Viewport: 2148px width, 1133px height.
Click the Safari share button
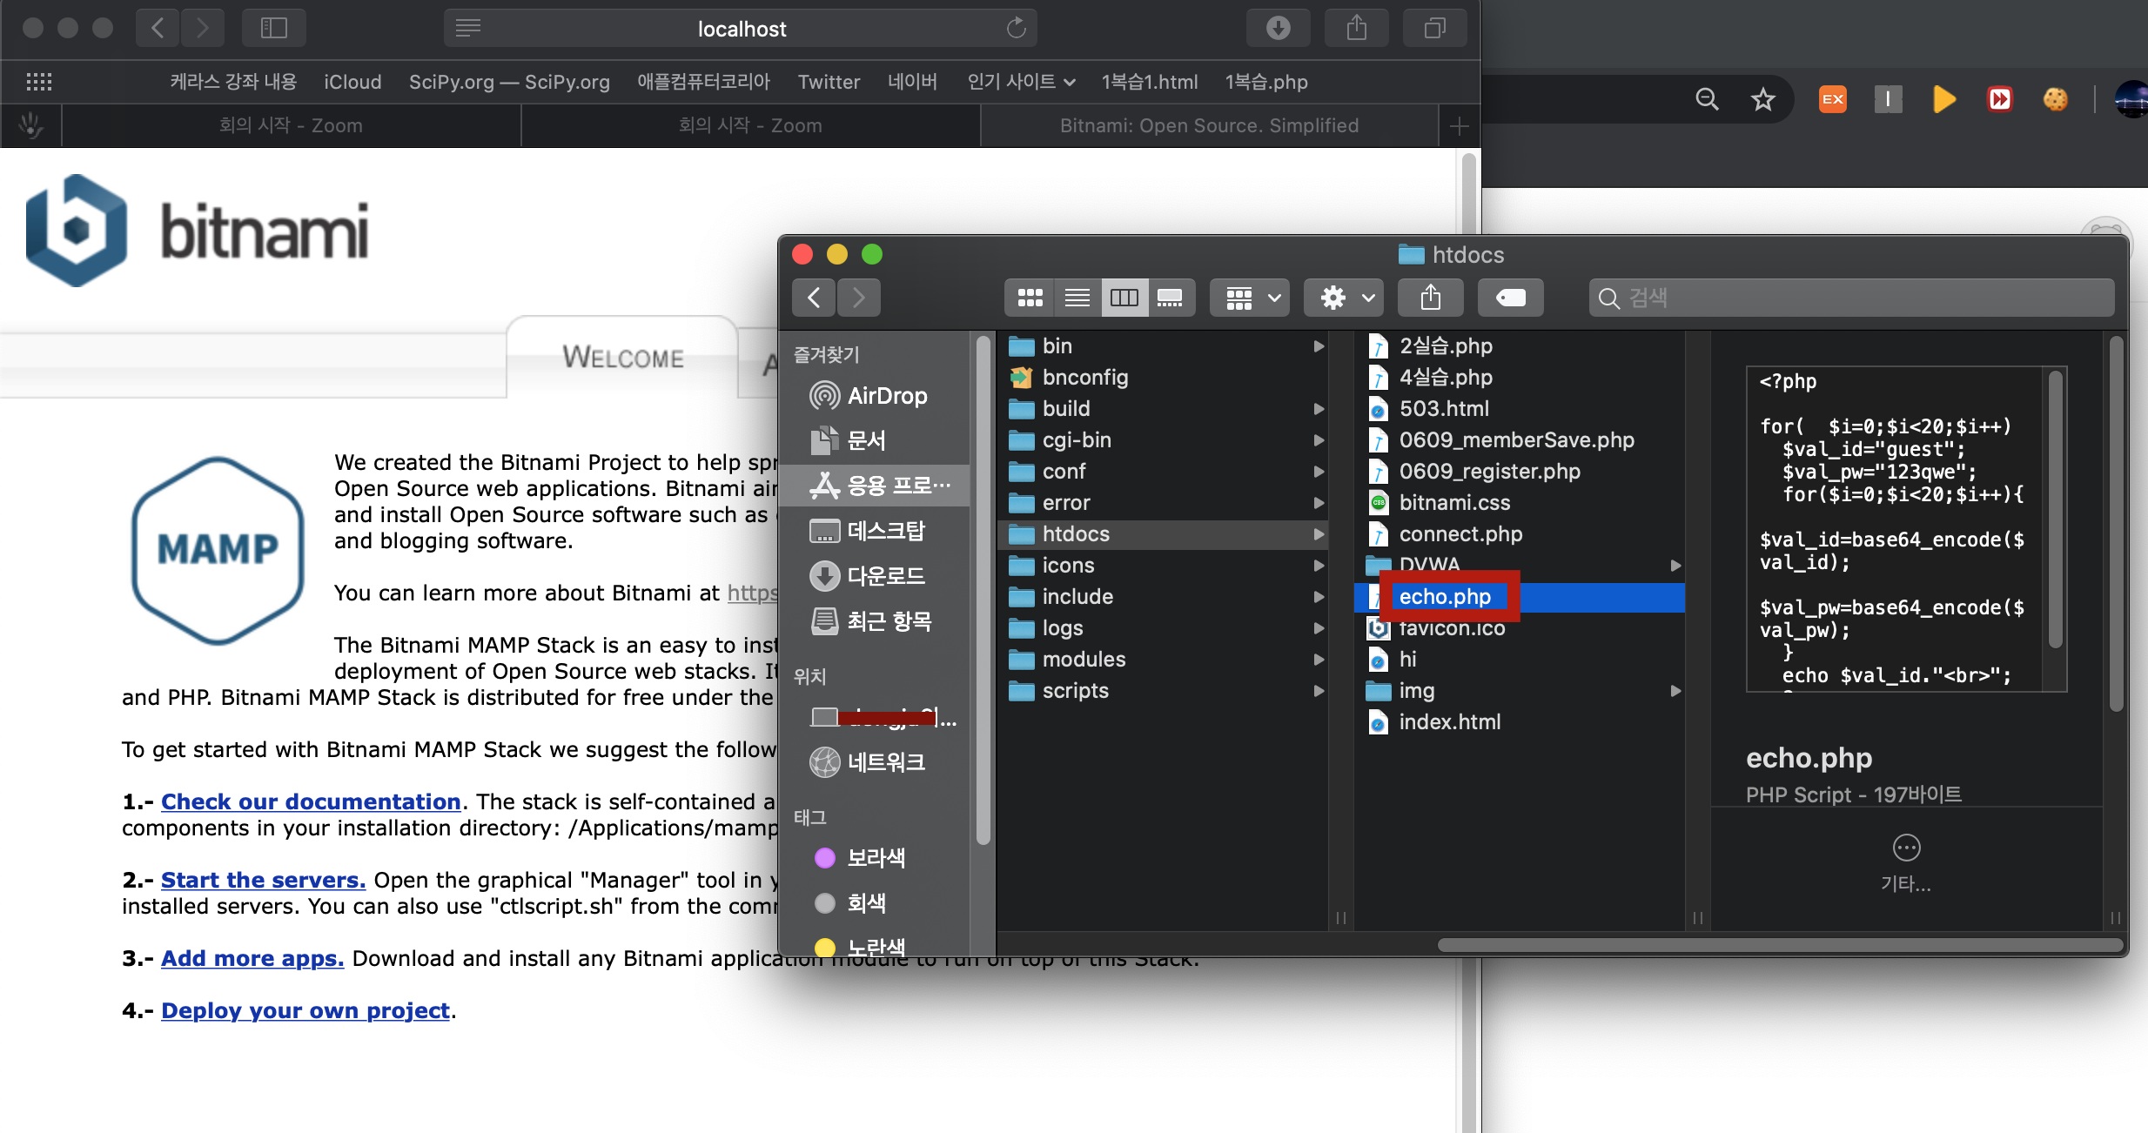pos(1357,29)
